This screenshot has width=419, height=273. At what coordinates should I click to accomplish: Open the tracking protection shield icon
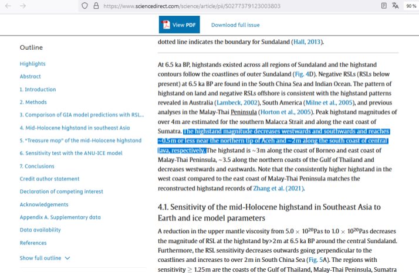(85, 6)
